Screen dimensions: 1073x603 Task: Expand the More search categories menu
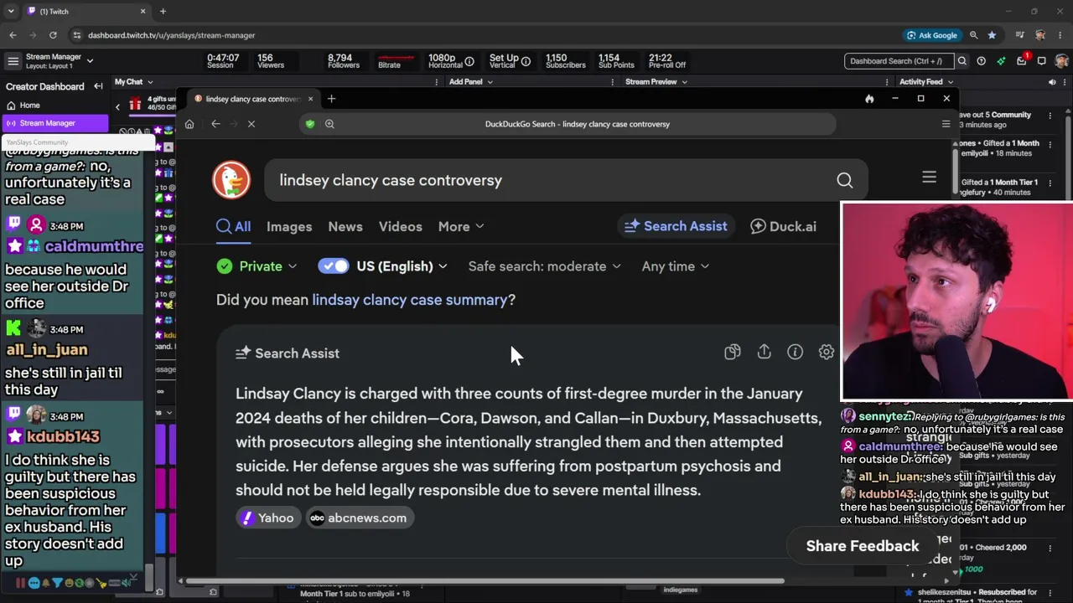point(461,226)
